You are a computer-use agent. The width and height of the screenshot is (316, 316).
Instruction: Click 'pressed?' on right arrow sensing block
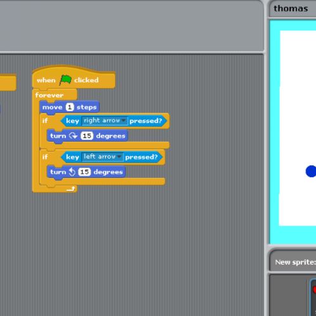[x=146, y=121]
